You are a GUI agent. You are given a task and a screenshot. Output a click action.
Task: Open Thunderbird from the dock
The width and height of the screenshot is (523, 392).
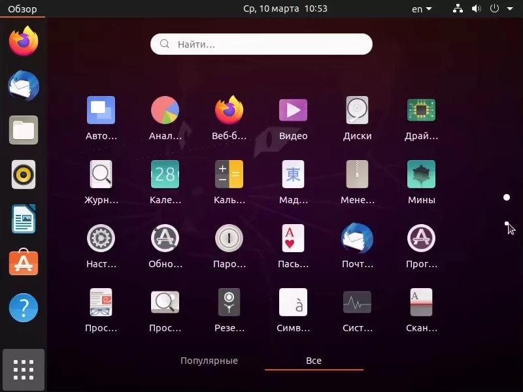point(24,86)
